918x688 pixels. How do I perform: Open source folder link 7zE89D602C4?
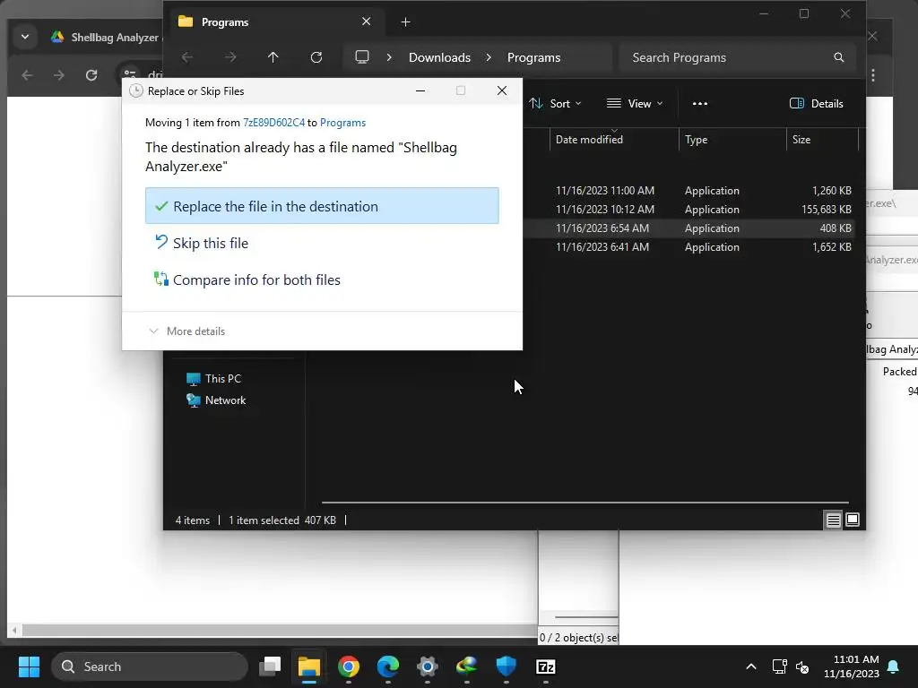click(273, 122)
